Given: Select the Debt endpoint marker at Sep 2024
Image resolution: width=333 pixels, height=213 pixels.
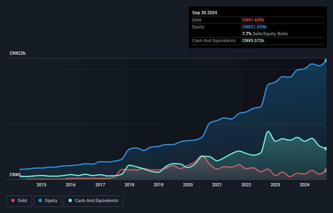Looking at the screenshot, I should (326, 170).
